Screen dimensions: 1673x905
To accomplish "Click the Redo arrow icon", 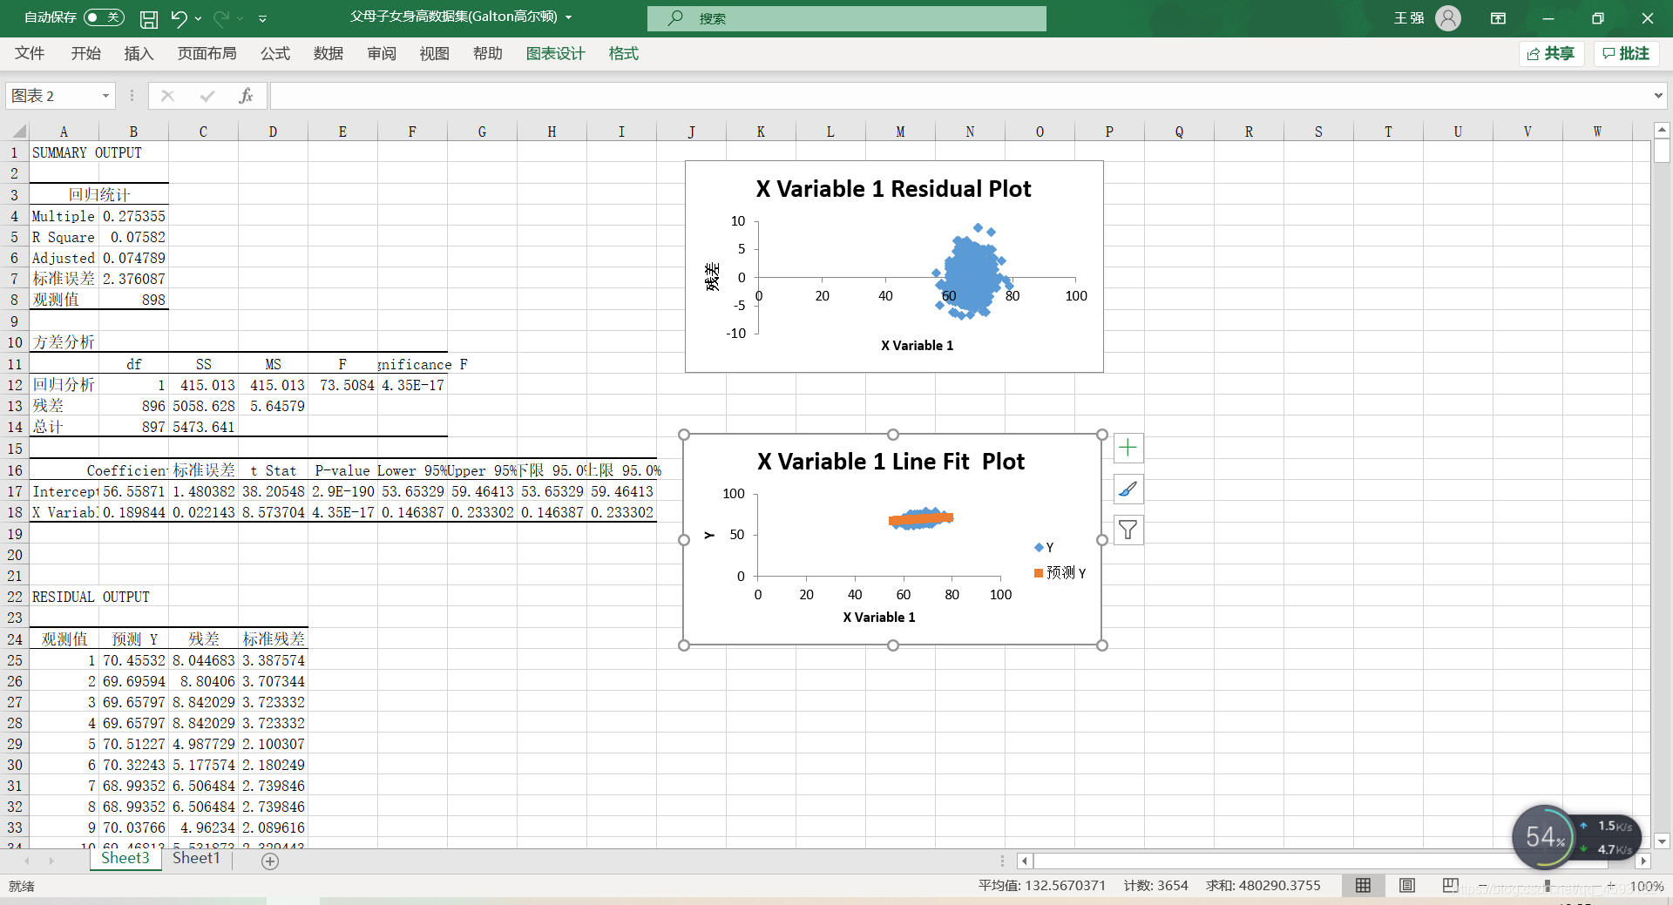I will [221, 18].
